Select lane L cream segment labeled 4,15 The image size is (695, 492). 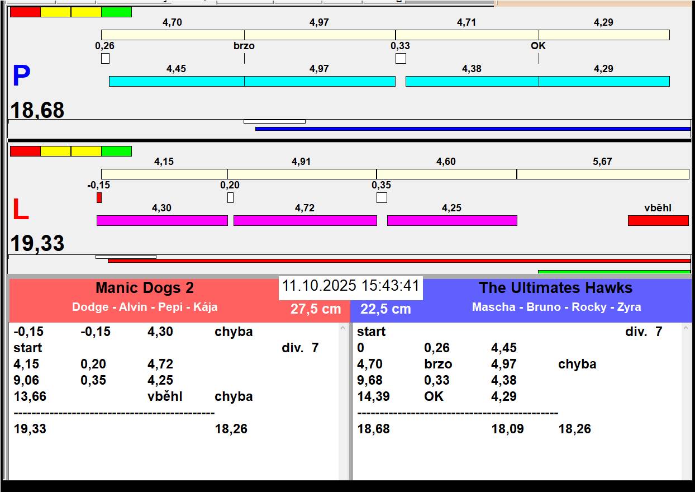164,174
